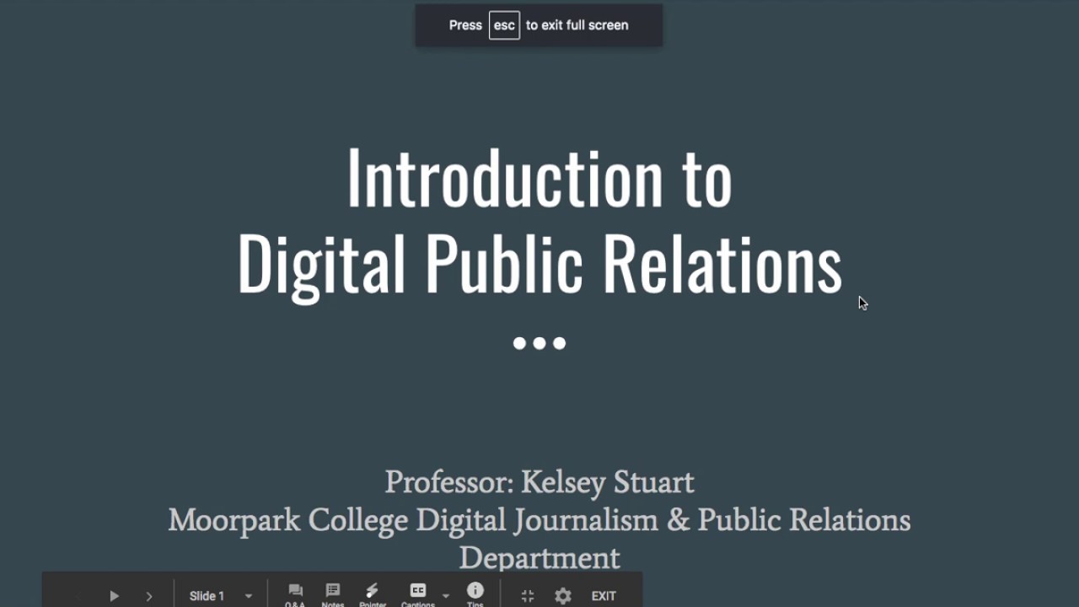The image size is (1079, 607).
Task: Click the word 'Department' on slide
Action: 539,558
